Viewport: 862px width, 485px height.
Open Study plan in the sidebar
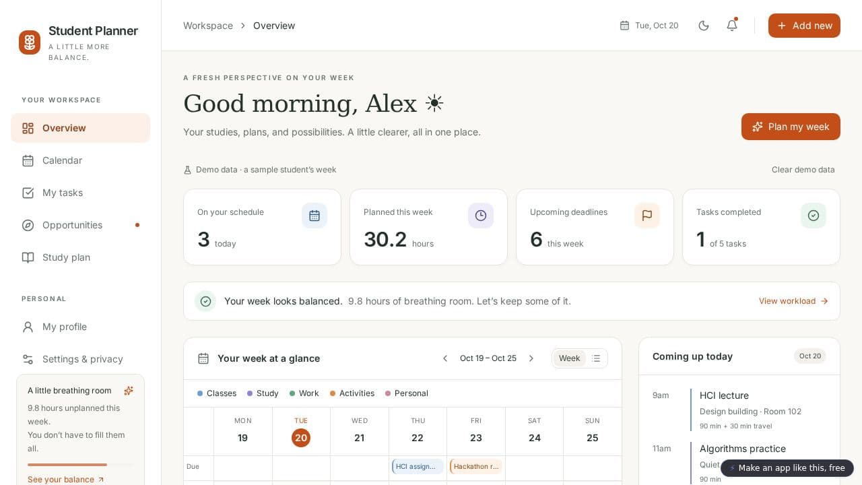pos(81,257)
